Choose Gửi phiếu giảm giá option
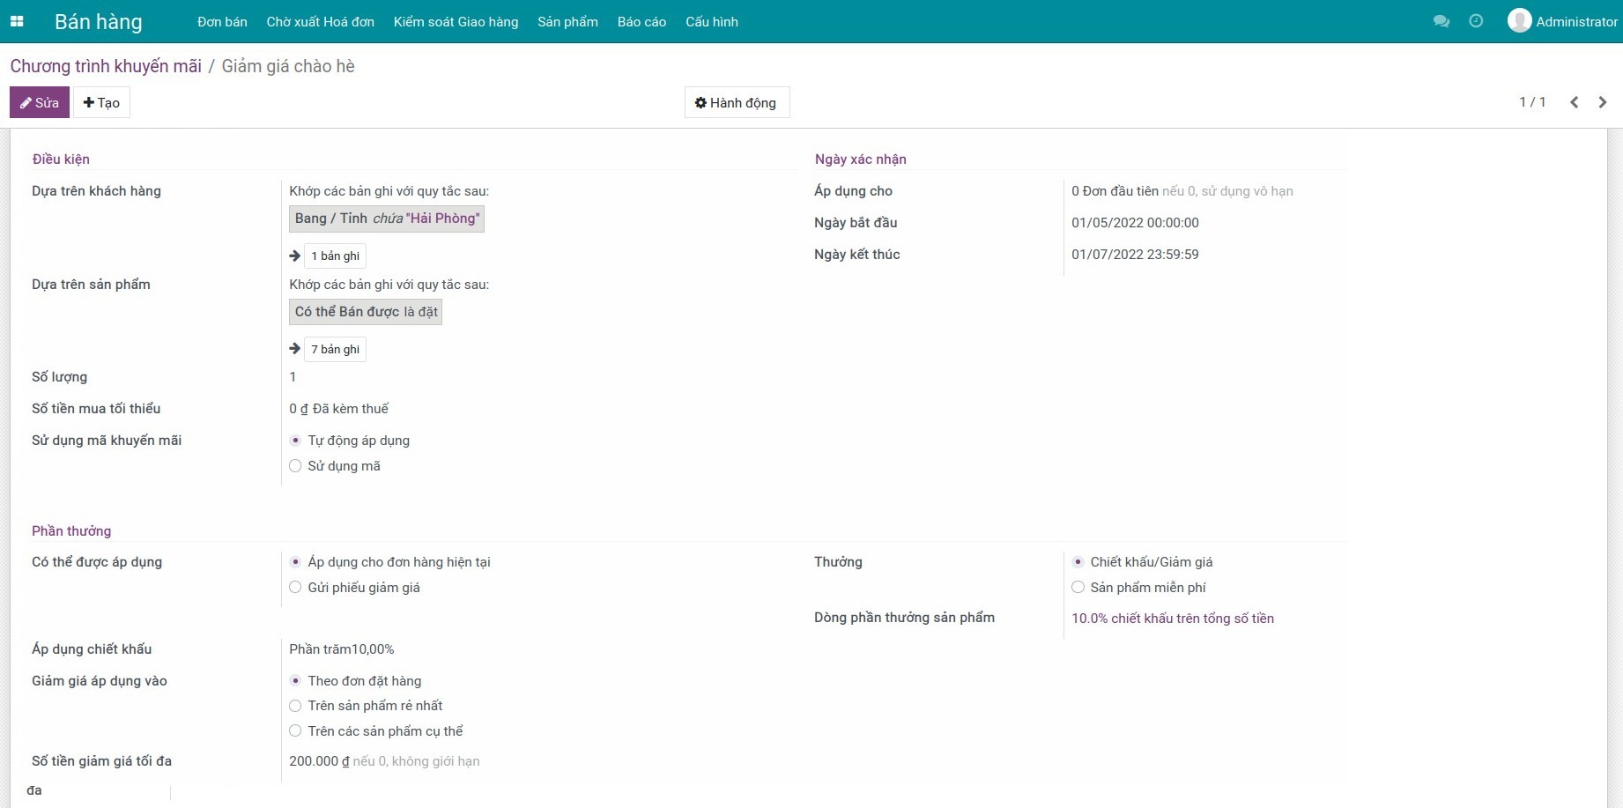 point(295,588)
